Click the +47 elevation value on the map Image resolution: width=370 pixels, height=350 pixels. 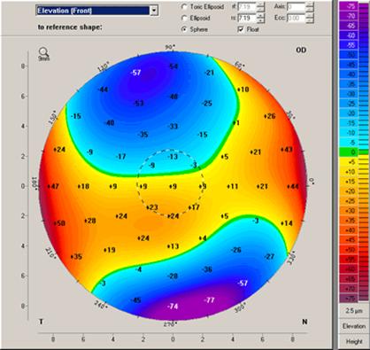pyautogui.click(x=53, y=187)
